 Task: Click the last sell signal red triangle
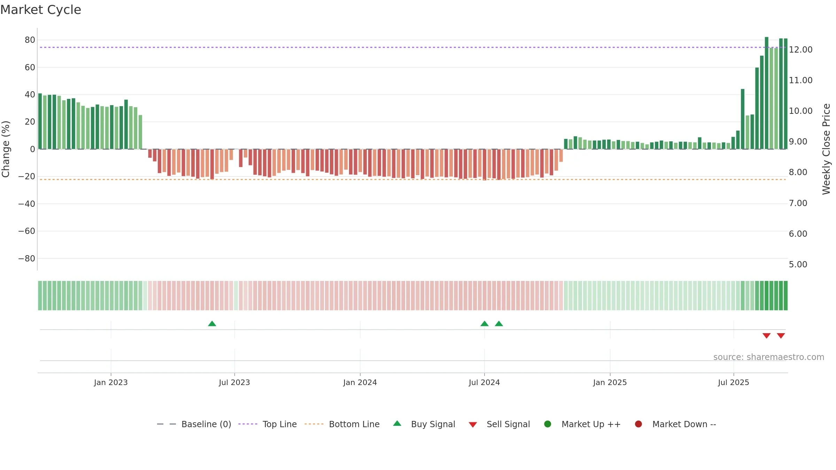[x=781, y=336]
